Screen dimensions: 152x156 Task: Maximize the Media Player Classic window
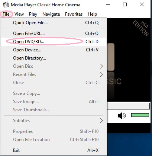click(125, 5)
